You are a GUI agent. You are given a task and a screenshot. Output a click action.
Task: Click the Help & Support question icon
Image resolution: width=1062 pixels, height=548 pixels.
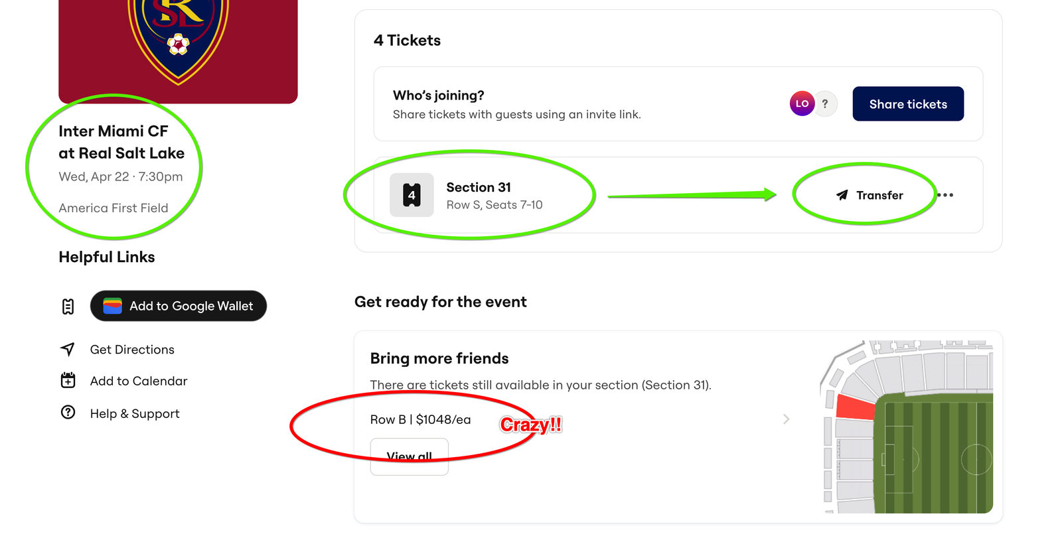pos(68,412)
